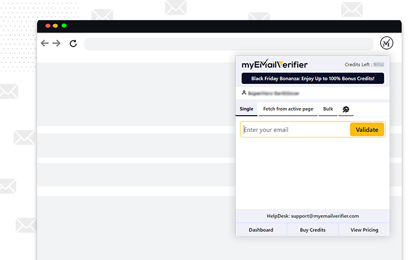Click the green maximize window dot
The image size is (416, 260).
pos(64,25)
